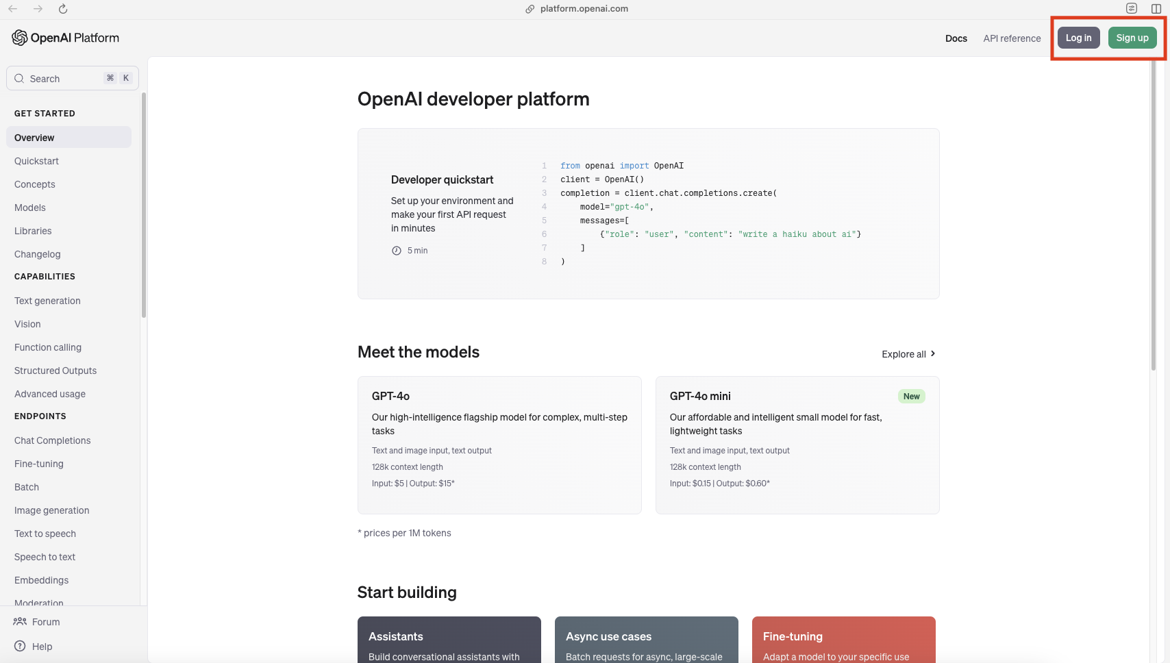Click the reader icon in browser toolbar

tap(1132, 9)
